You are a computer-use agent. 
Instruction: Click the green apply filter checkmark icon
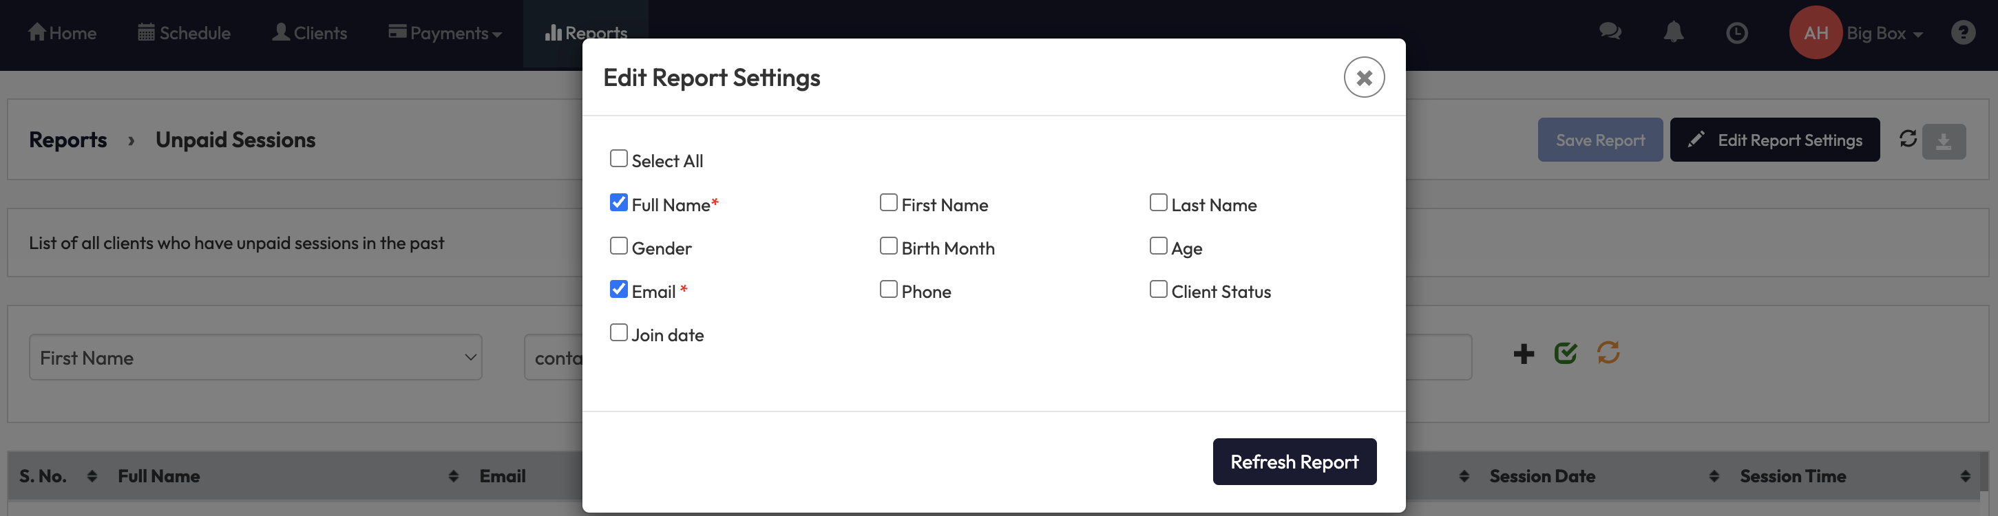pyautogui.click(x=1566, y=354)
